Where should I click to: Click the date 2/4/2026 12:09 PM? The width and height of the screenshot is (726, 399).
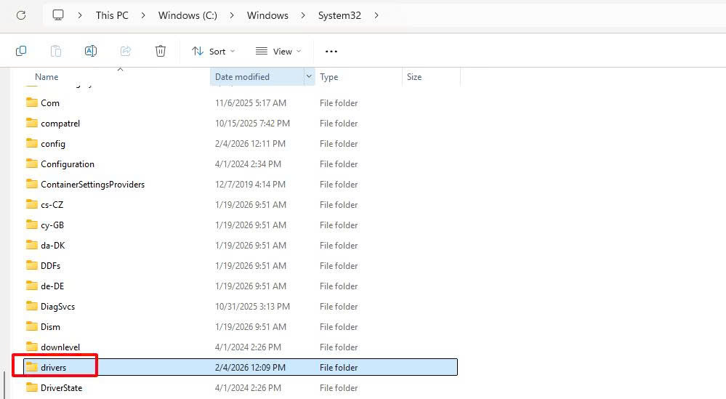point(250,368)
